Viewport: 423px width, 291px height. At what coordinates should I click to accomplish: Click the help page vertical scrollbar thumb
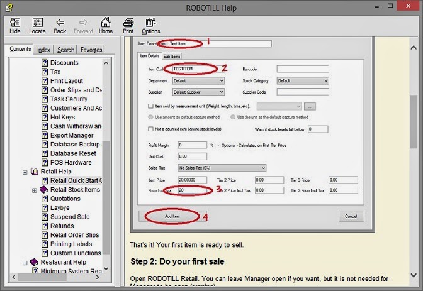pos(414,121)
